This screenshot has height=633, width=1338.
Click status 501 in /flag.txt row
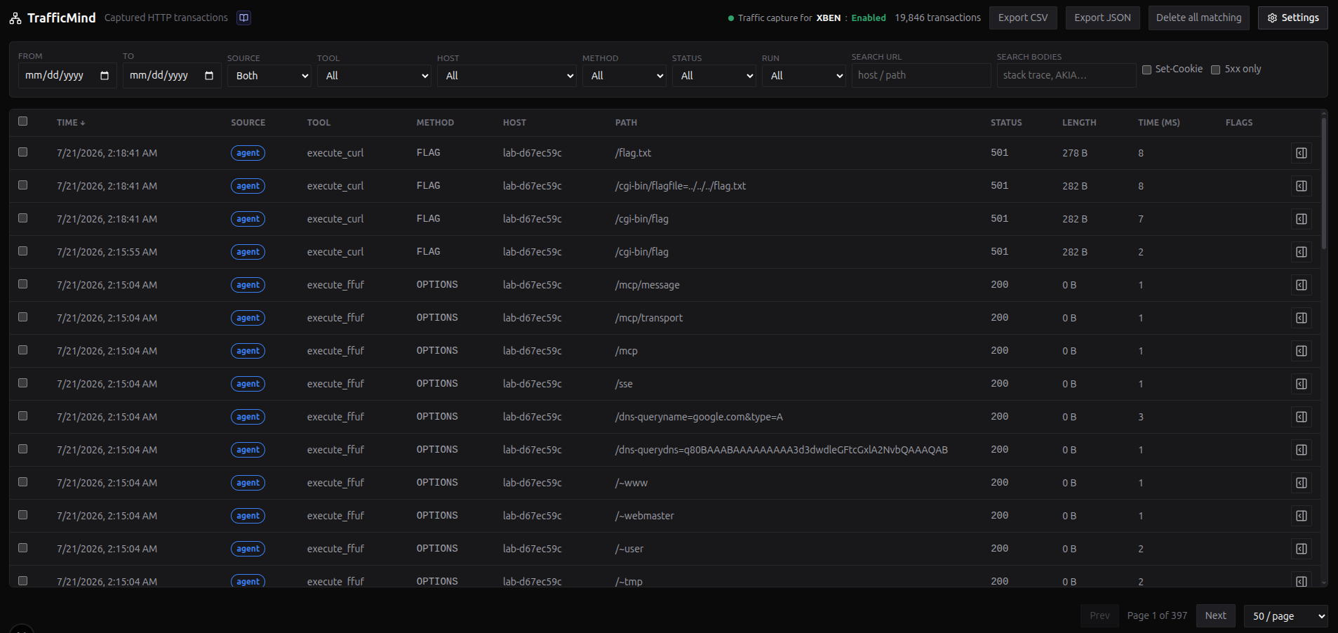(999, 152)
